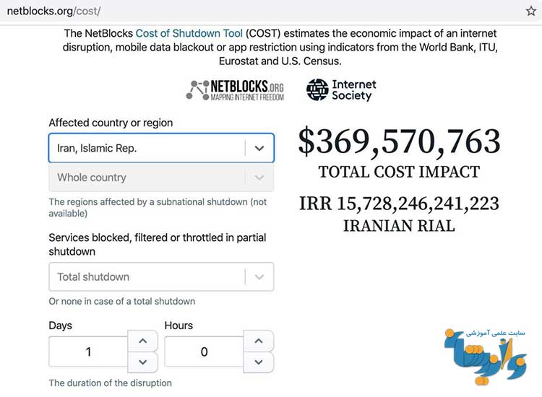
Task: Click the NetBlocks.org logo
Action: (x=235, y=90)
